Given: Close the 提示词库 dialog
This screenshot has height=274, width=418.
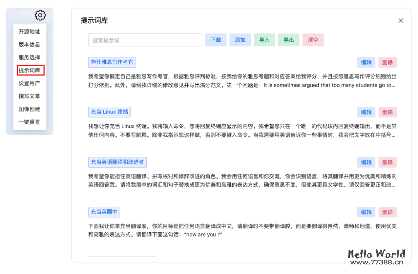Looking at the screenshot, I should pyautogui.click(x=401, y=21).
